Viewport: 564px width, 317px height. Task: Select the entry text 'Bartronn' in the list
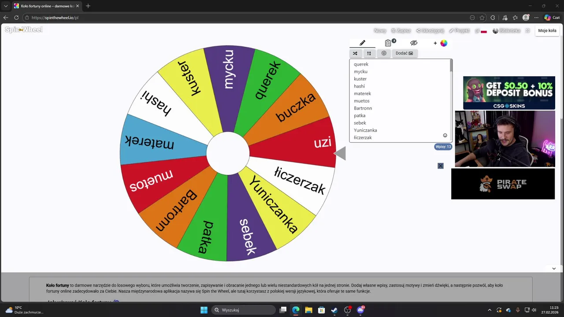(x=363, y=108)
